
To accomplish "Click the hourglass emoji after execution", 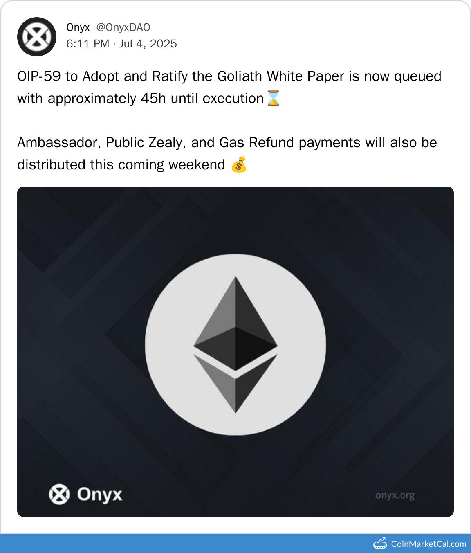I will [273, 98].
